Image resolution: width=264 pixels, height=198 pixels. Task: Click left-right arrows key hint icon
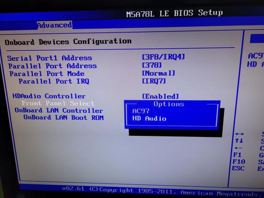coord(239,134)
